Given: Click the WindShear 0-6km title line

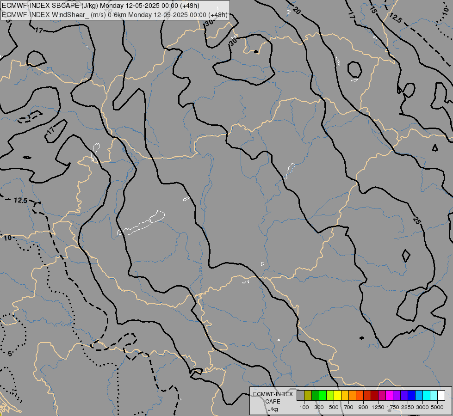Looking at the screenshot, I should (x=115, y=15).
